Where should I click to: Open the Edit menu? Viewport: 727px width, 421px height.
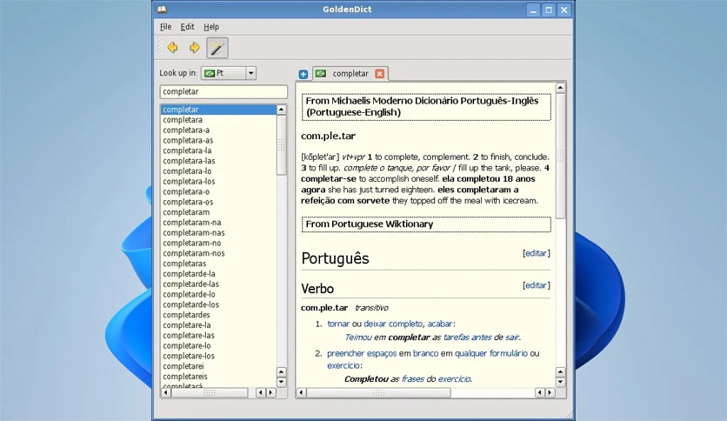point(187,27)
